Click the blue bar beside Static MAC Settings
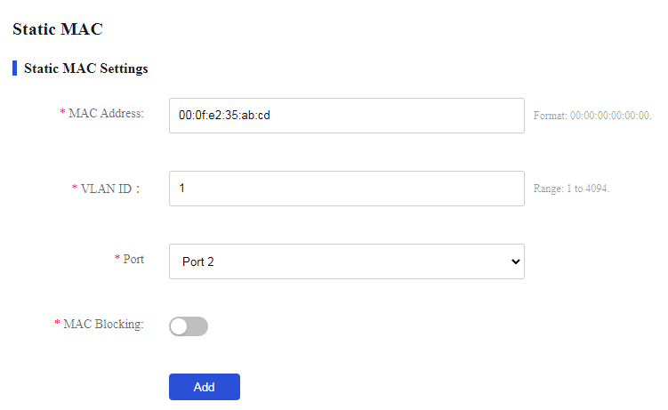This screenshot has height=410, width=668. [15, 68]
